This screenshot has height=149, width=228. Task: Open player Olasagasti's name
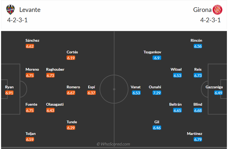pyautogui.click(x=55, y=104)
